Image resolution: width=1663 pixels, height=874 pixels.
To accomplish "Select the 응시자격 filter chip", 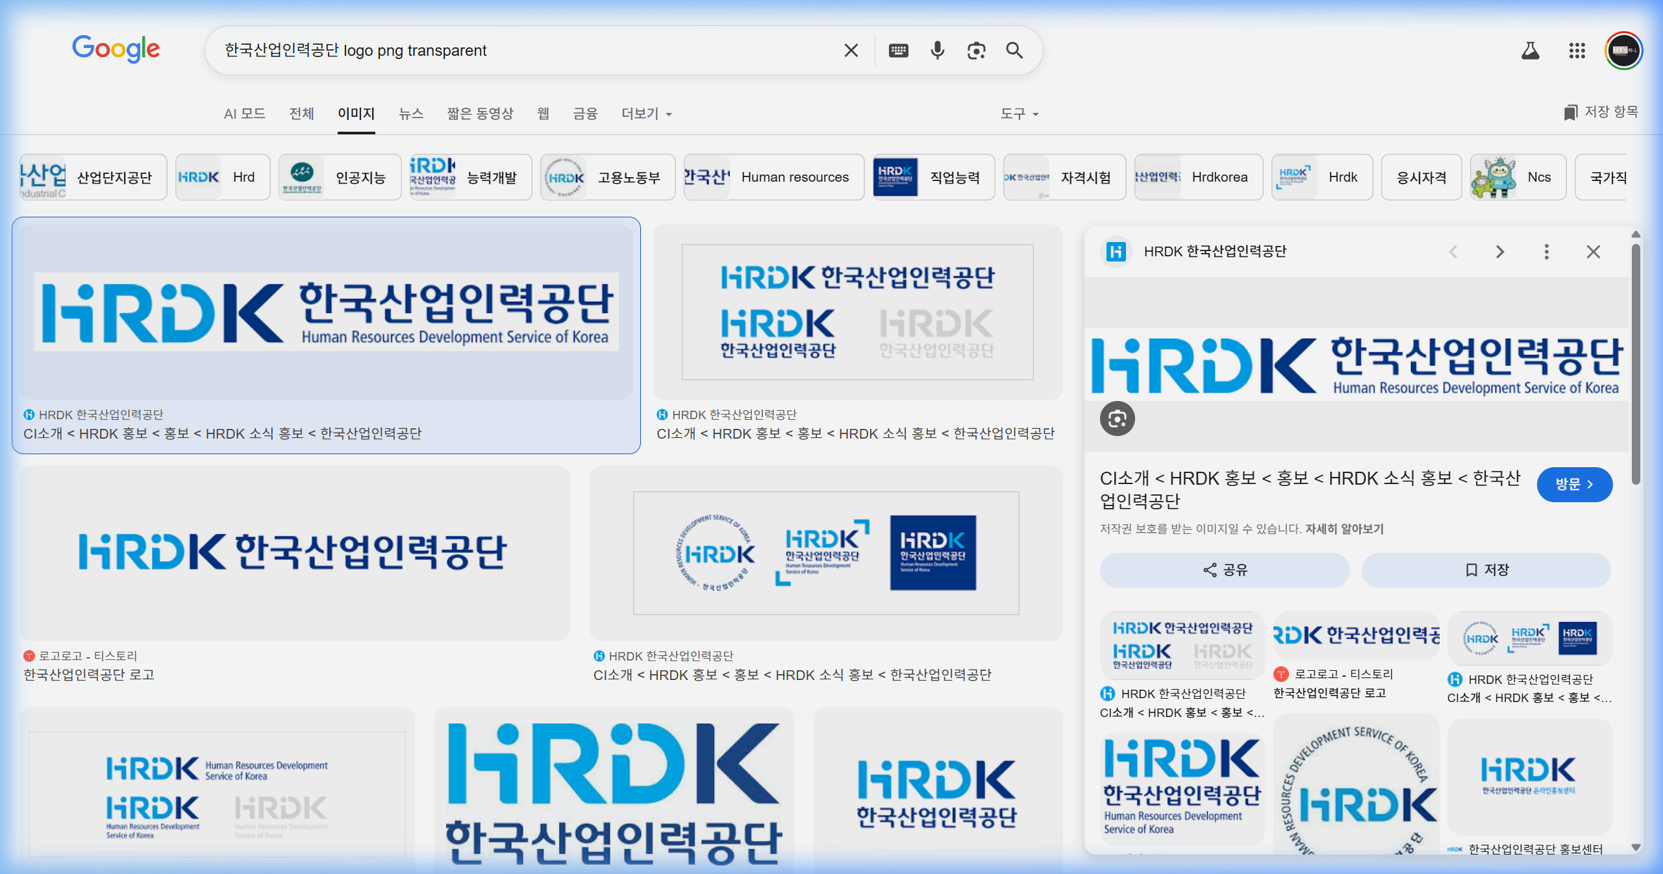I will [x=1421, y=177].
